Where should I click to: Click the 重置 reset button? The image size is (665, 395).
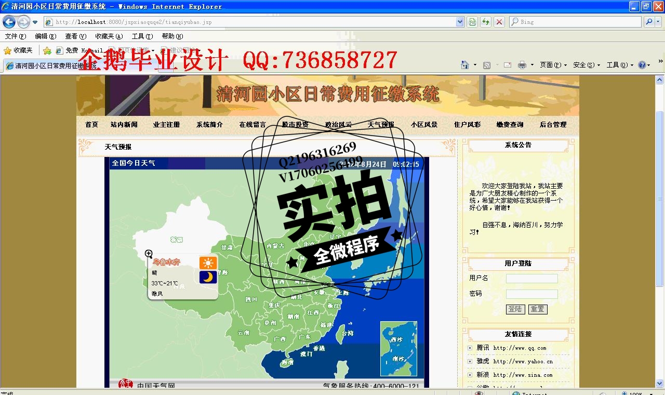(x=538, y=309)
